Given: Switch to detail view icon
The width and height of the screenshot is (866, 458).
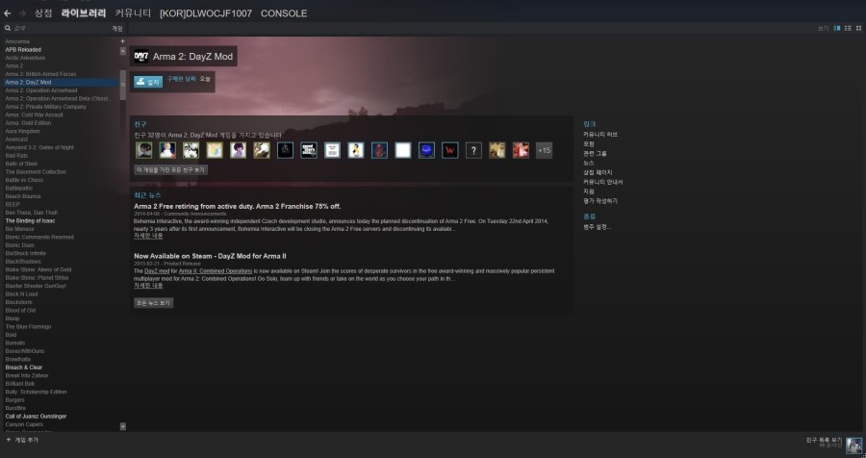Looking at the screenshot, I should coord(837,28).
